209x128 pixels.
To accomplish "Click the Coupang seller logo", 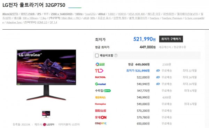I will (x=101, y=123).
